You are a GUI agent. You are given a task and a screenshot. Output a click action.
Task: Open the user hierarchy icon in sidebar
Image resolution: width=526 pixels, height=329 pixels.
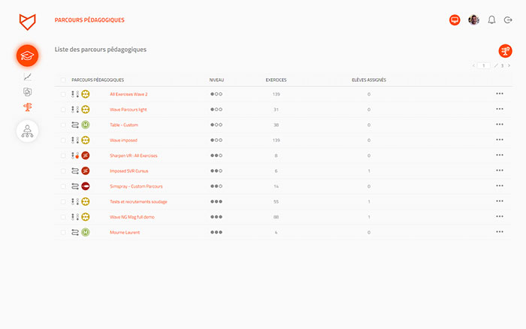(x=28, y=131)
